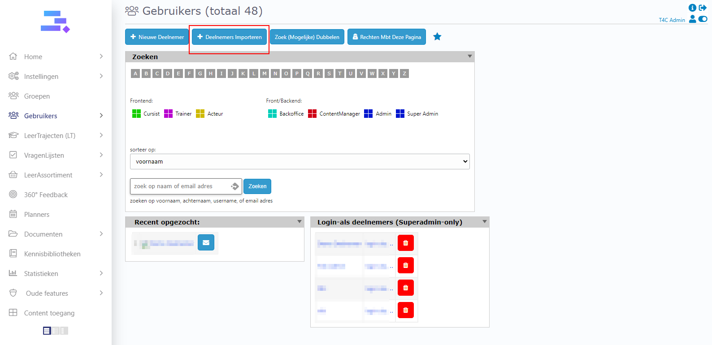Open Groepen in the sidebar
Image resolution: width=712 pixels, height=345 pixels.
[37, 96]
